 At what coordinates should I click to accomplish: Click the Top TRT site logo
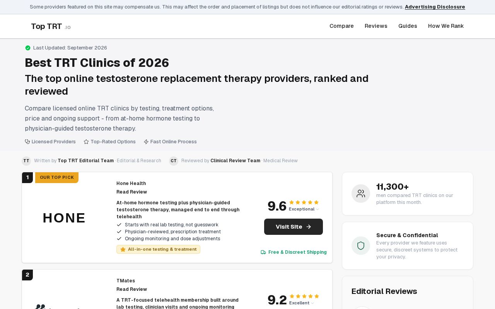pyautogui.click(x=51, y=26)
